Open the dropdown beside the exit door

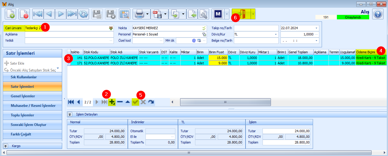click(253, 14)
